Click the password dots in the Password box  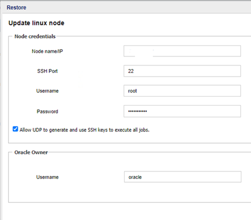point(137,111)
